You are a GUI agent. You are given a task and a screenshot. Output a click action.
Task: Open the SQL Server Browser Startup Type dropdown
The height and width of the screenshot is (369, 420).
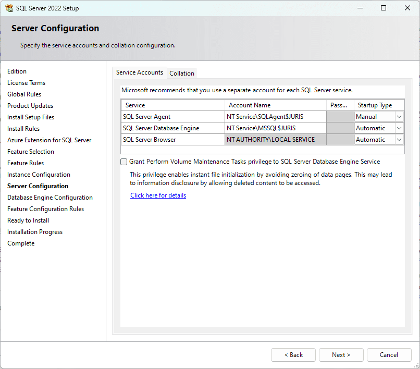[x=399, y=139]
